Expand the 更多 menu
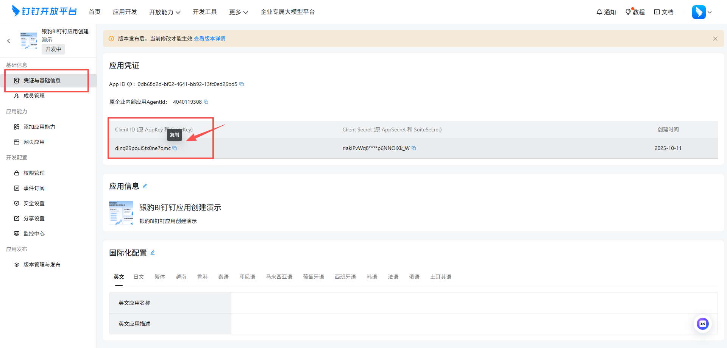 click(238, 12)
